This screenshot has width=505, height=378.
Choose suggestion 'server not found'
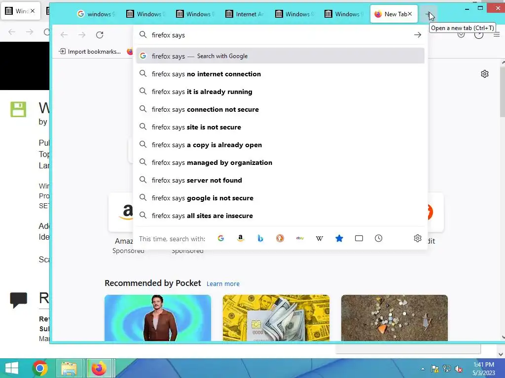click(x=280, y=180)
